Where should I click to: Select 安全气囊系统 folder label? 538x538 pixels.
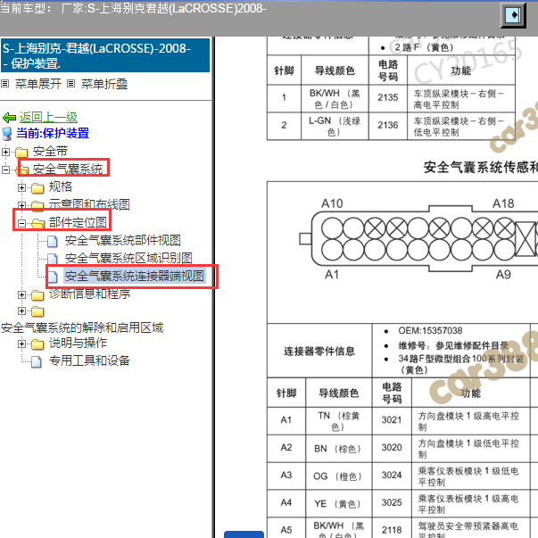[68, 169]
